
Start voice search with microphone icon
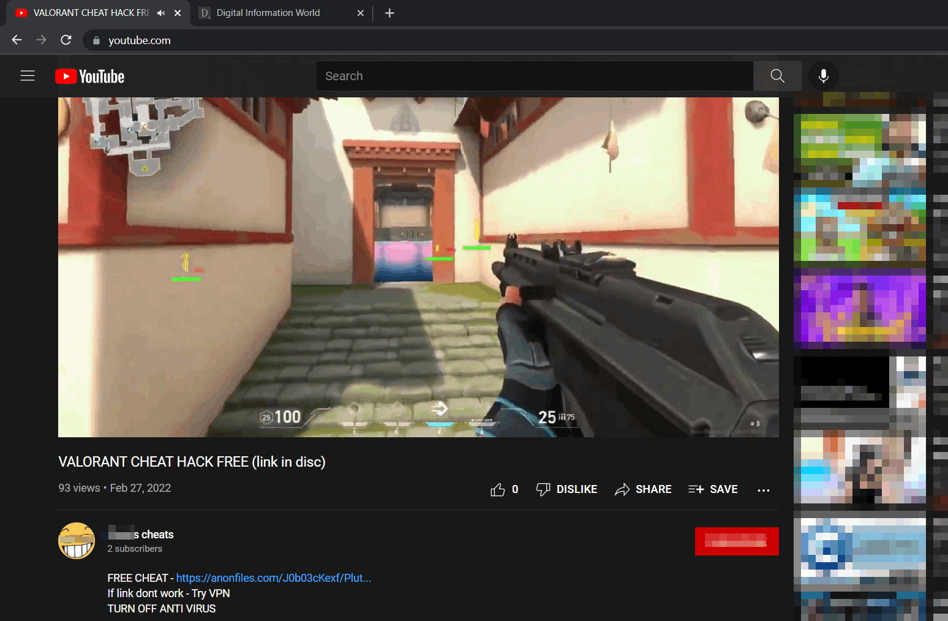pyautogui.click(x=824, y=76)
